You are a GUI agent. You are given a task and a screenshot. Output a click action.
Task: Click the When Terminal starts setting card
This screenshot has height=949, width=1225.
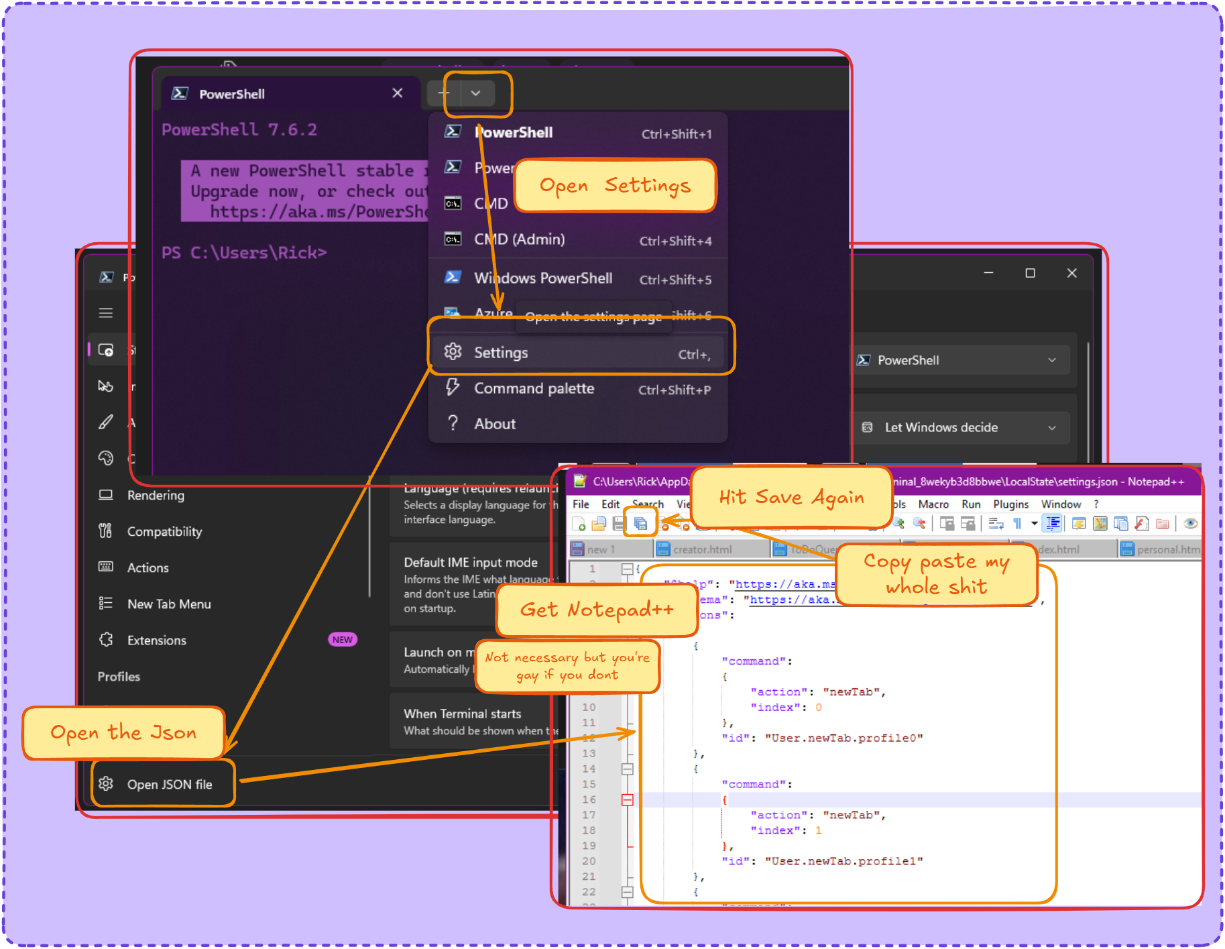(475, 722)
